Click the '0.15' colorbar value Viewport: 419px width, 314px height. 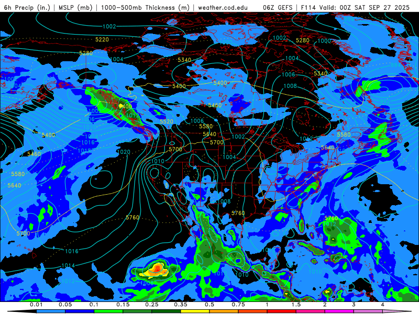[x=123, y=305]
